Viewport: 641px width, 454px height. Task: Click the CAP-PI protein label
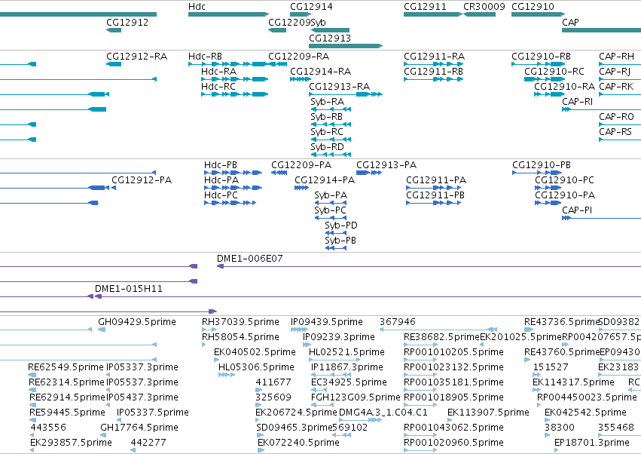coord(577,210)
